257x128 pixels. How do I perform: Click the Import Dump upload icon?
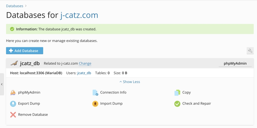point(95,104)
